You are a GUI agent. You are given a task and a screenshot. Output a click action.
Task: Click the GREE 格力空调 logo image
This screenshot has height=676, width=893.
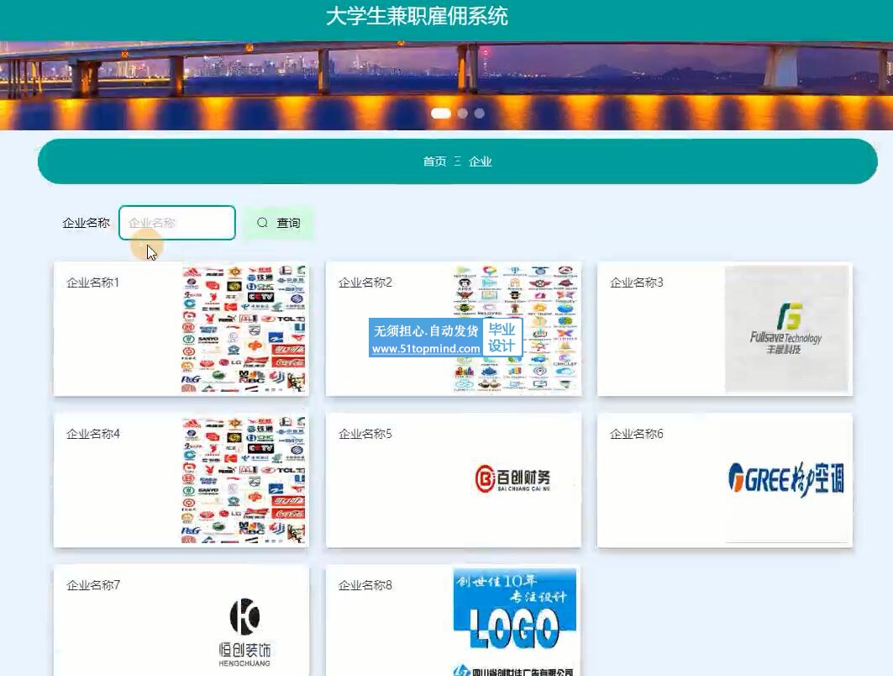786,478
